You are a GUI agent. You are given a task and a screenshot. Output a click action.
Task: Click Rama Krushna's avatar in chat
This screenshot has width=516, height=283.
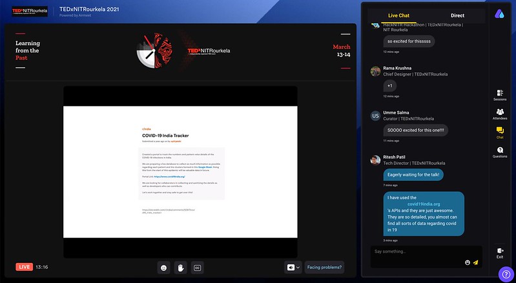point(375,71)
